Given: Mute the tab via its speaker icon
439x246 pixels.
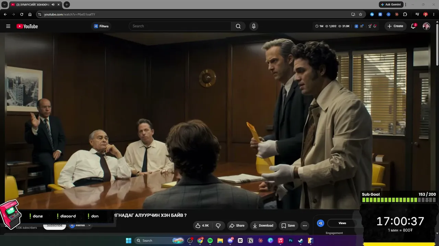Looking at the screenshot, I should (x=53, y=4).
